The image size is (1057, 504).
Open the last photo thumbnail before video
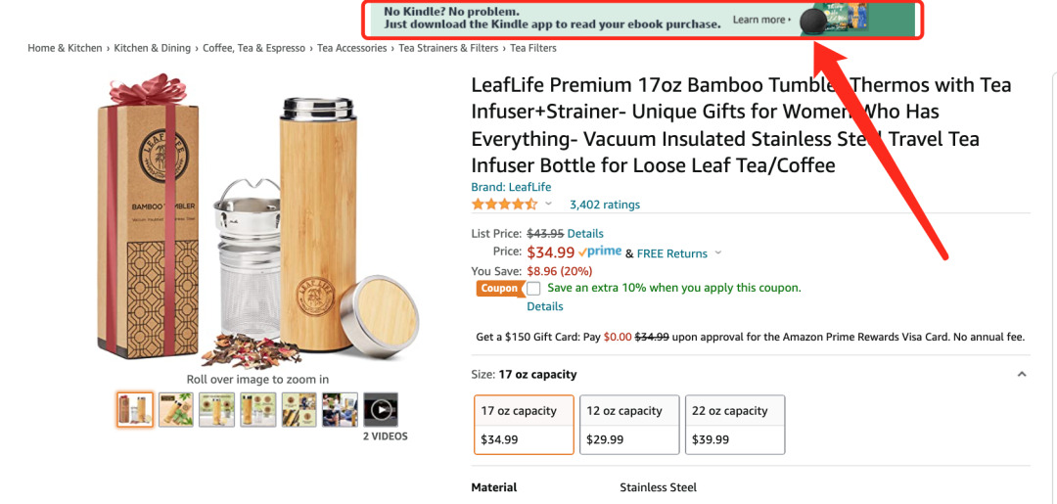(340, 409)
